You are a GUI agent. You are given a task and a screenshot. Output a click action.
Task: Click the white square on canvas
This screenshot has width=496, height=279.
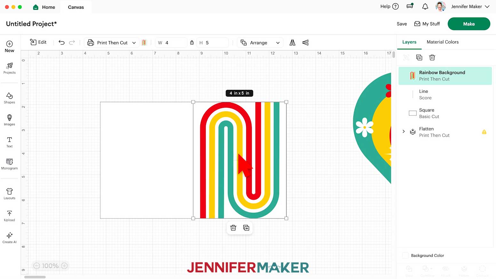point(147,160)
